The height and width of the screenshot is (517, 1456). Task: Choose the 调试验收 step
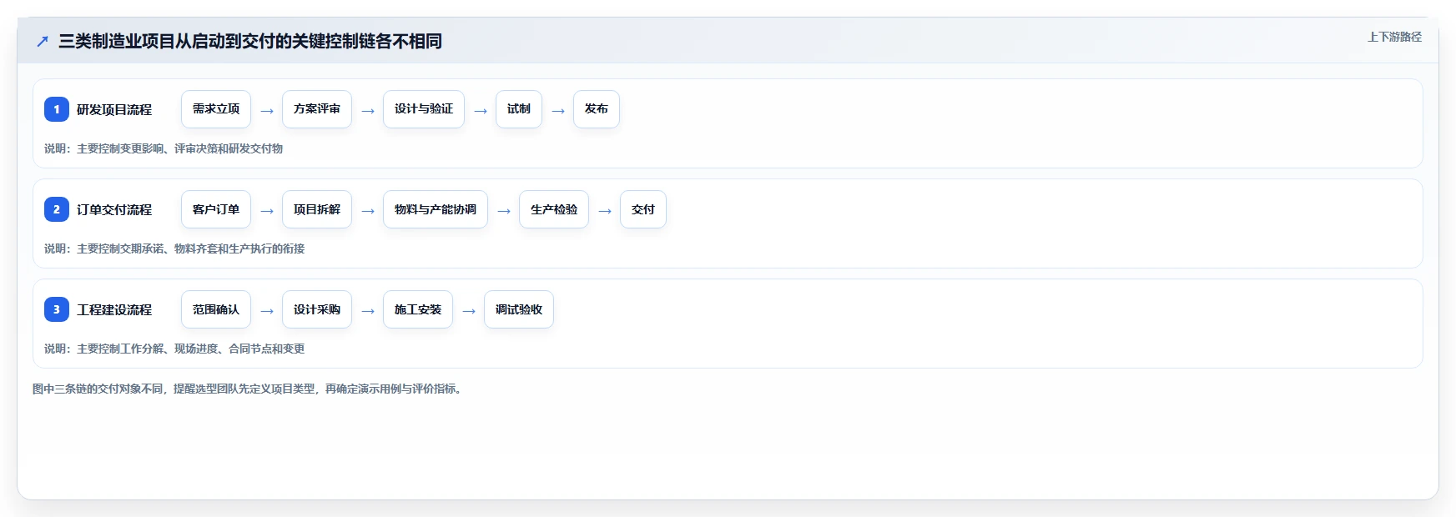coord(519,309)
